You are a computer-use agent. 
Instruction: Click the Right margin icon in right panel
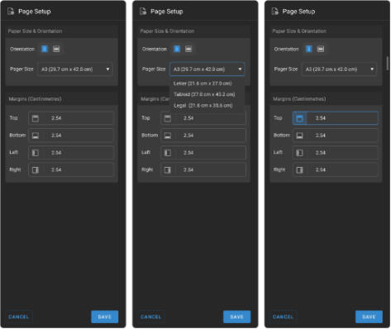click(x=300, y=169)
